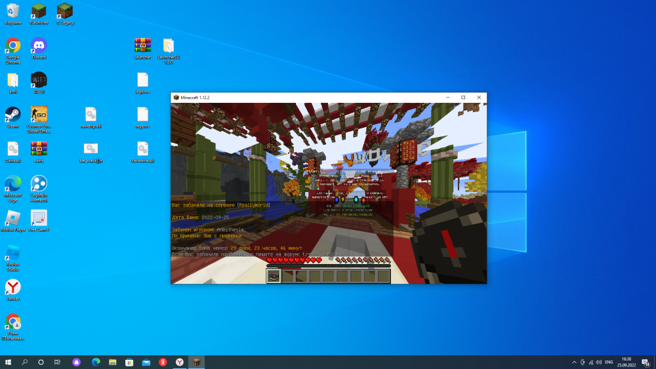Select the rawetrip.dll file
Viewport: 656px width, 369px height.
pyautogui.click(x=91, y=117)
